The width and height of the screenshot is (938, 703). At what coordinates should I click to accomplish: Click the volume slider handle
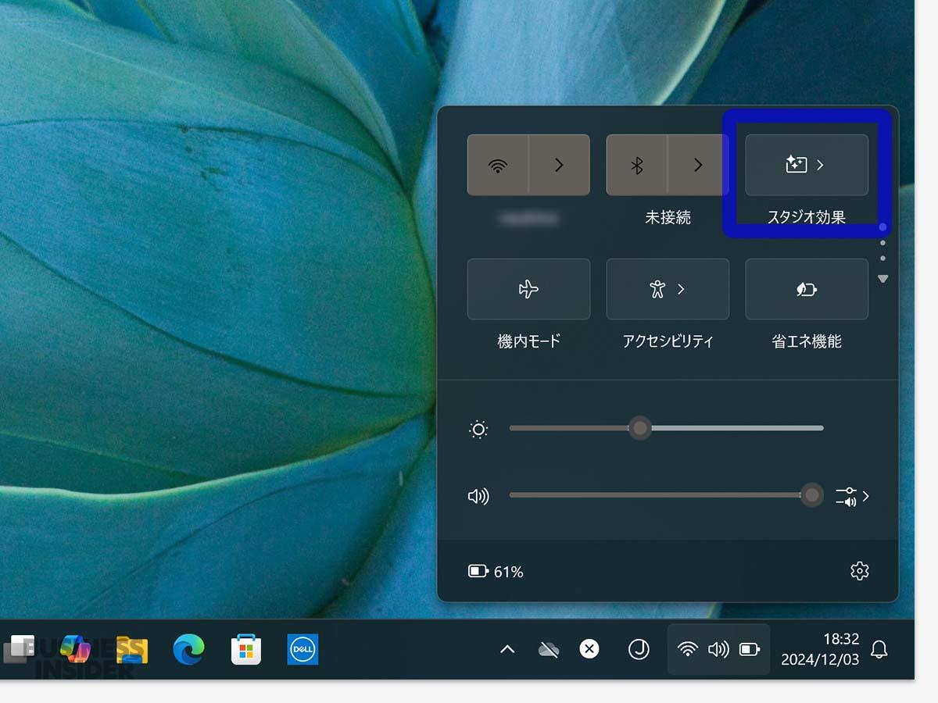(813, 495)
